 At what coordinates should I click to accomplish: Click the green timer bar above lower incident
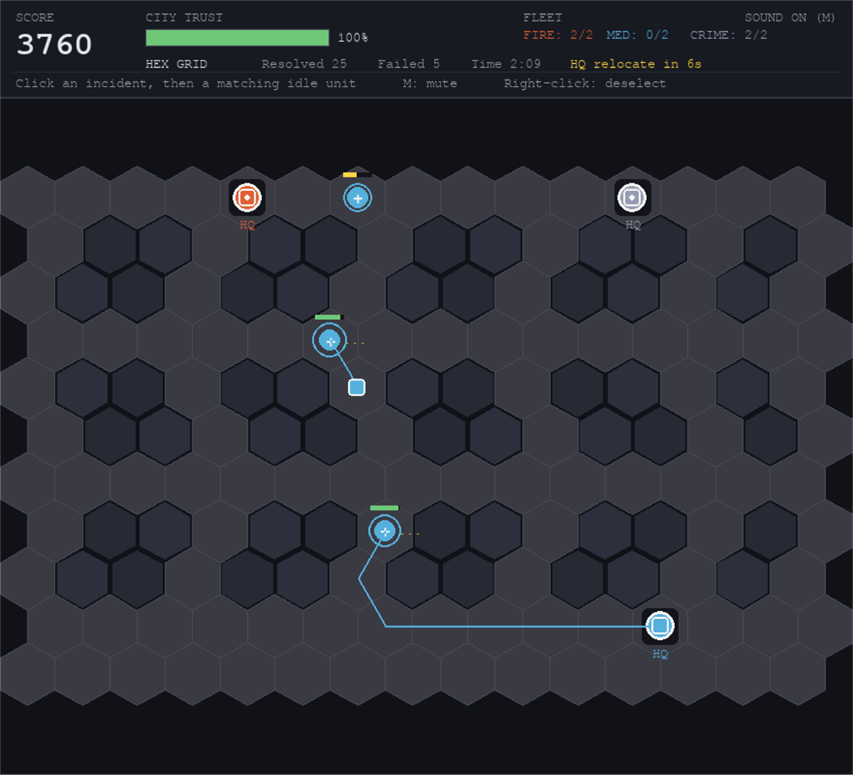point(384,508)
